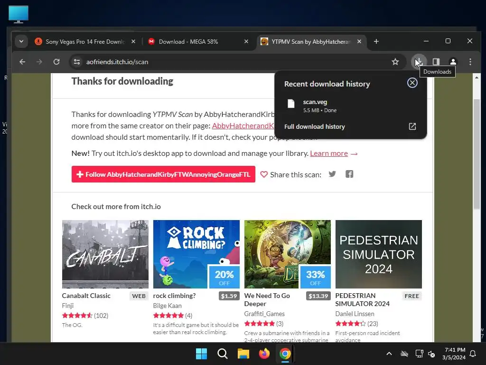Share this scan on Twitter

point(332,174)
